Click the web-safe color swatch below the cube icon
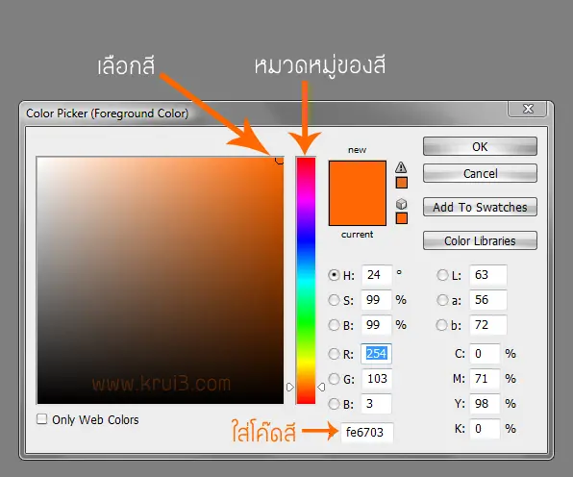This screenshot has width=573, height=477. pyautogui.click(x=402, y=218)
